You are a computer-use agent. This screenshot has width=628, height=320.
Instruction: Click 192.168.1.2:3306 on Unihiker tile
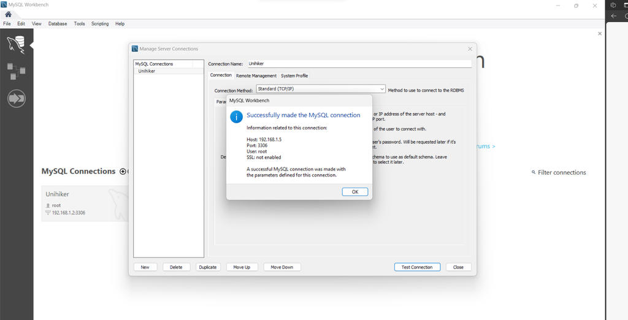coord(69,213)
